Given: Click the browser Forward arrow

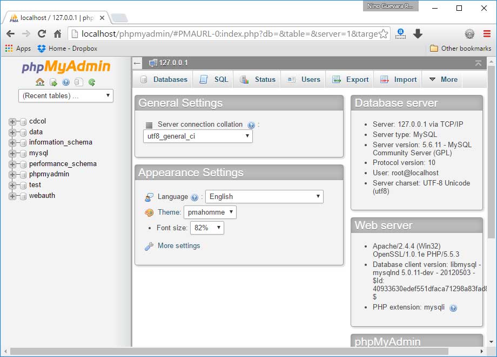Looking at the screenshot, I should point(26,33).
